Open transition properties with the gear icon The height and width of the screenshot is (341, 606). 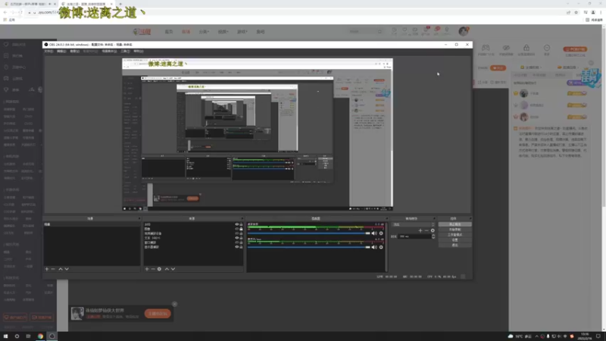point(433,230)
